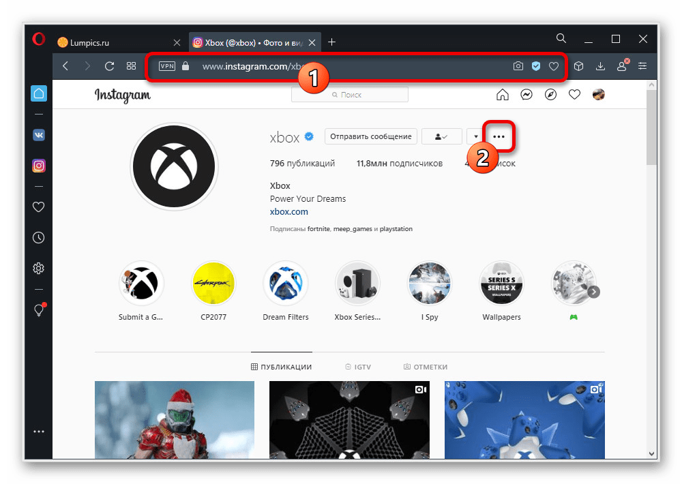Open Submit a G... story highlight
This screenshot has width=682, height=484.
[141, 283]
